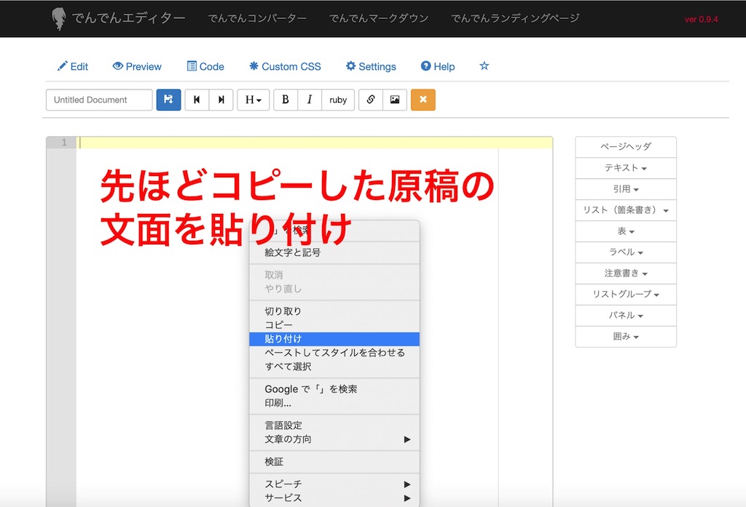This screenshot has width=746, height=507.
Task: Expand the 注意書き dropdown
Action: pyautogui.click(x=625, y=274)
